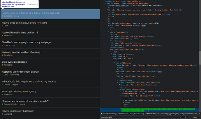Select the ember28 loading-container div node
This screenshot has width=201, height=119.
137,45
